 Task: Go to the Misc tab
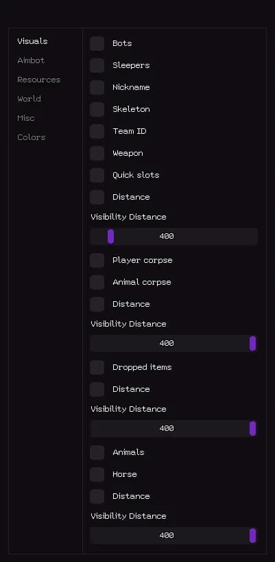pos(26,118)
